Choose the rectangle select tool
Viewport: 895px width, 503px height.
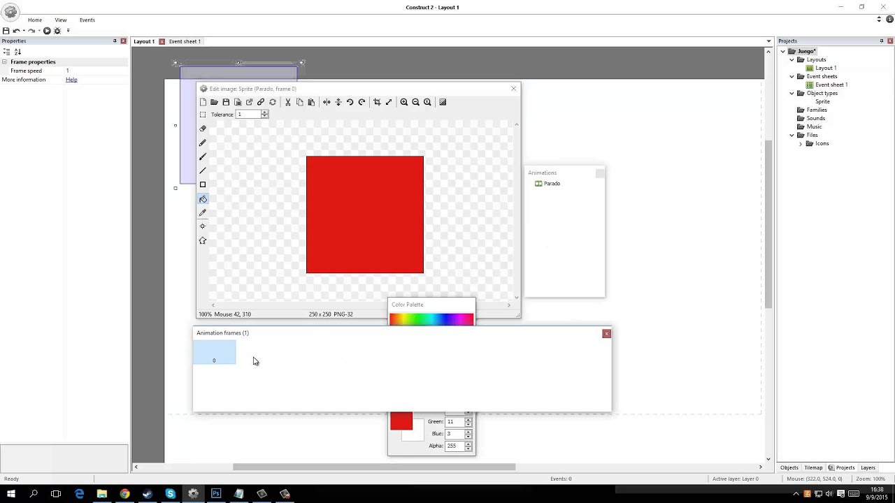(x=203, y=115)
